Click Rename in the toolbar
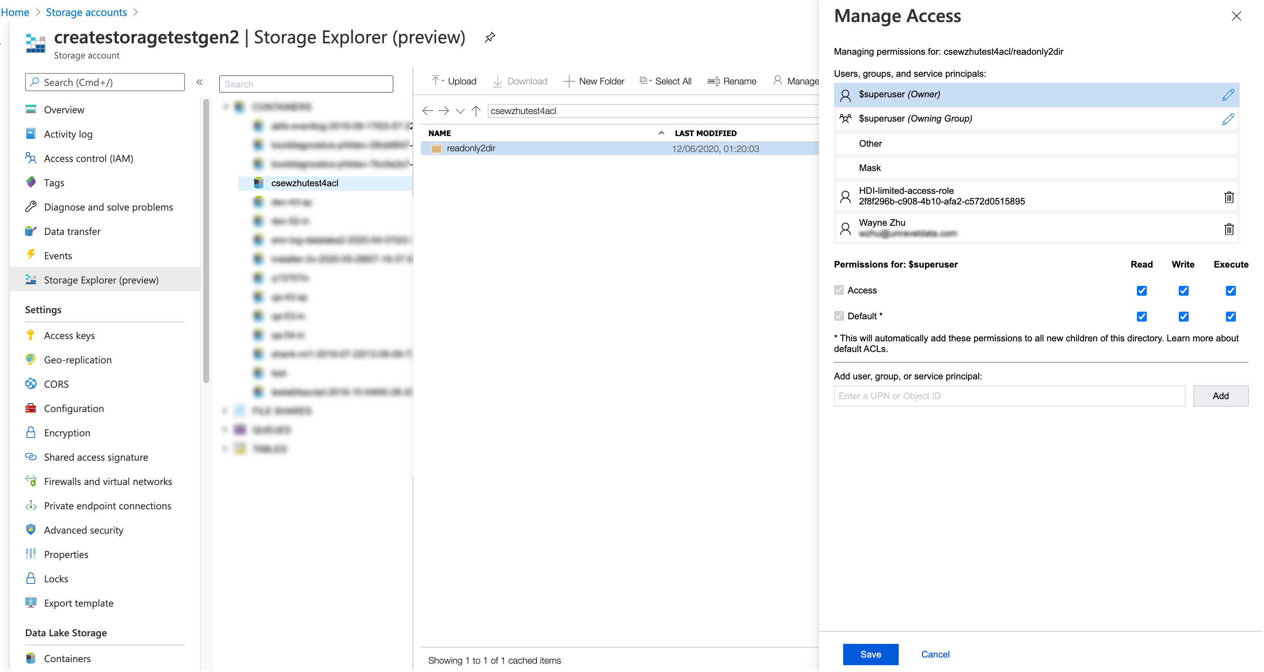This screenshot has width=1264, height=672. tap(732, 81)
